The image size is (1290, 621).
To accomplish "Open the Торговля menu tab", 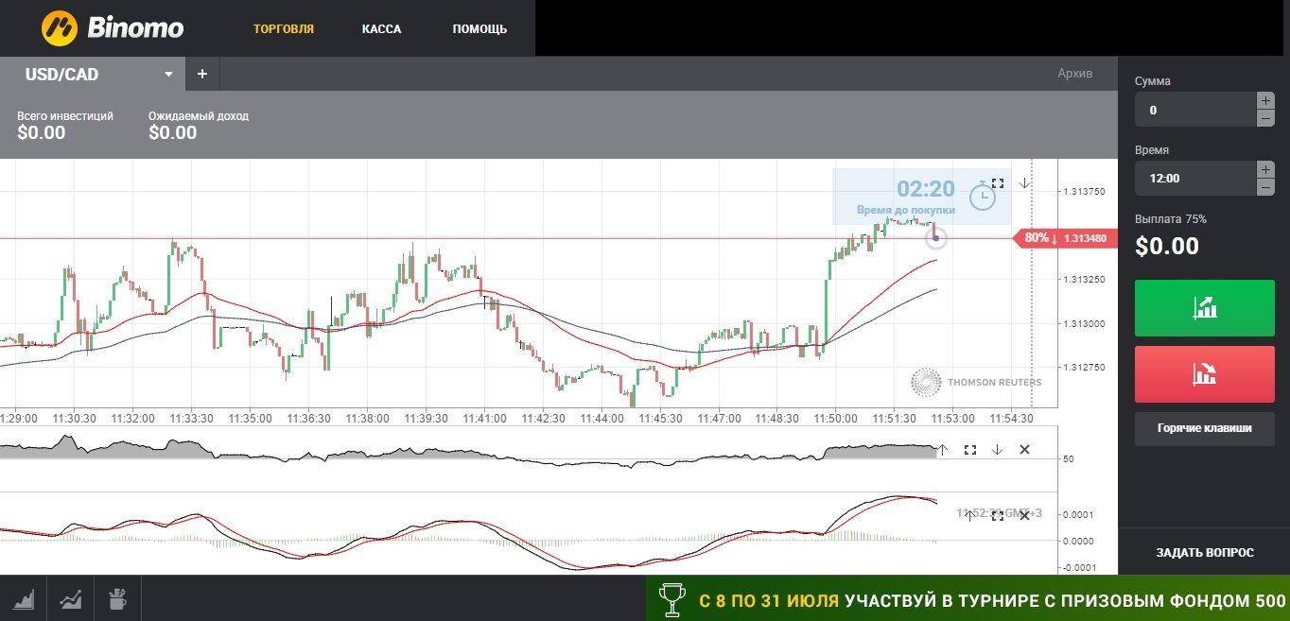I will (x=284, y=29).
